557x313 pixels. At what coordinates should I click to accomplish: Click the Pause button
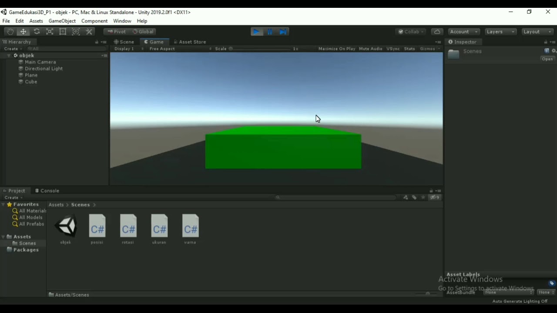[x=270, y=32]
